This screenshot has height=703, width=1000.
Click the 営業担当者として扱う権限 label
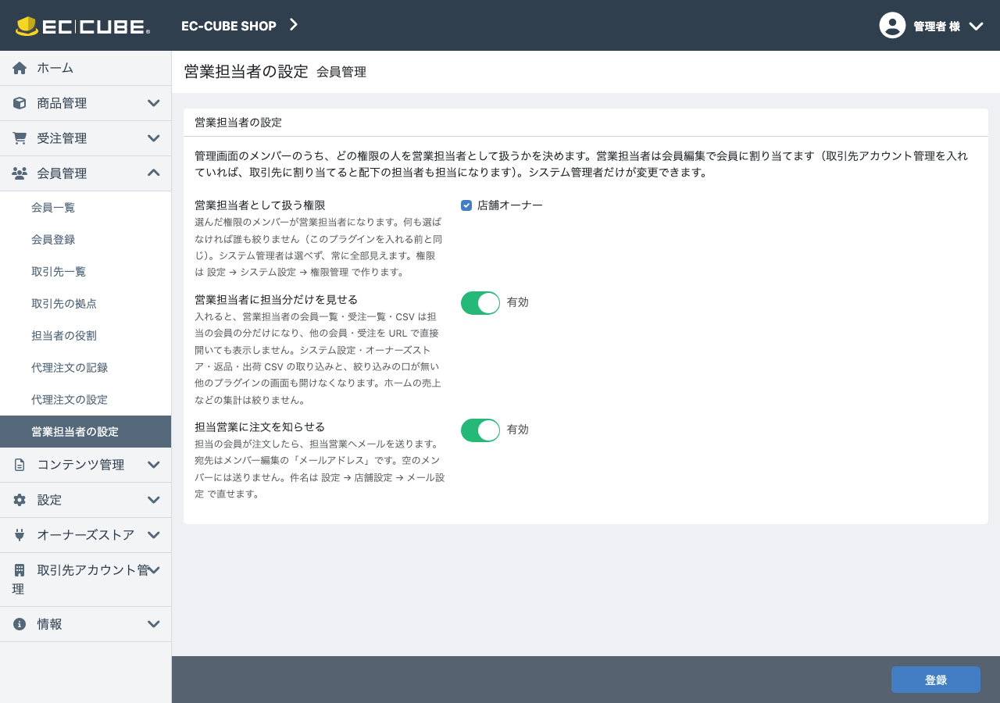point(260,205)
